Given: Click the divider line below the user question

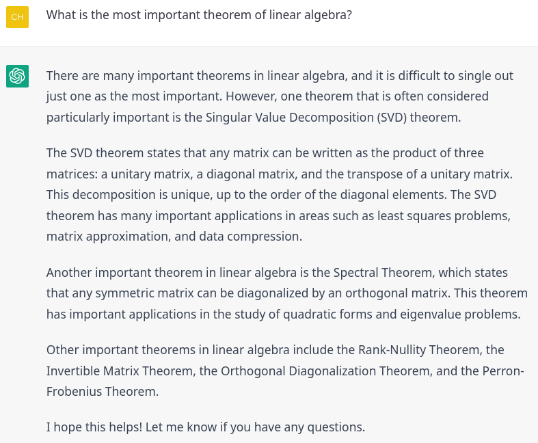Looking at the screenshot, I should click(x=269, y=46).
